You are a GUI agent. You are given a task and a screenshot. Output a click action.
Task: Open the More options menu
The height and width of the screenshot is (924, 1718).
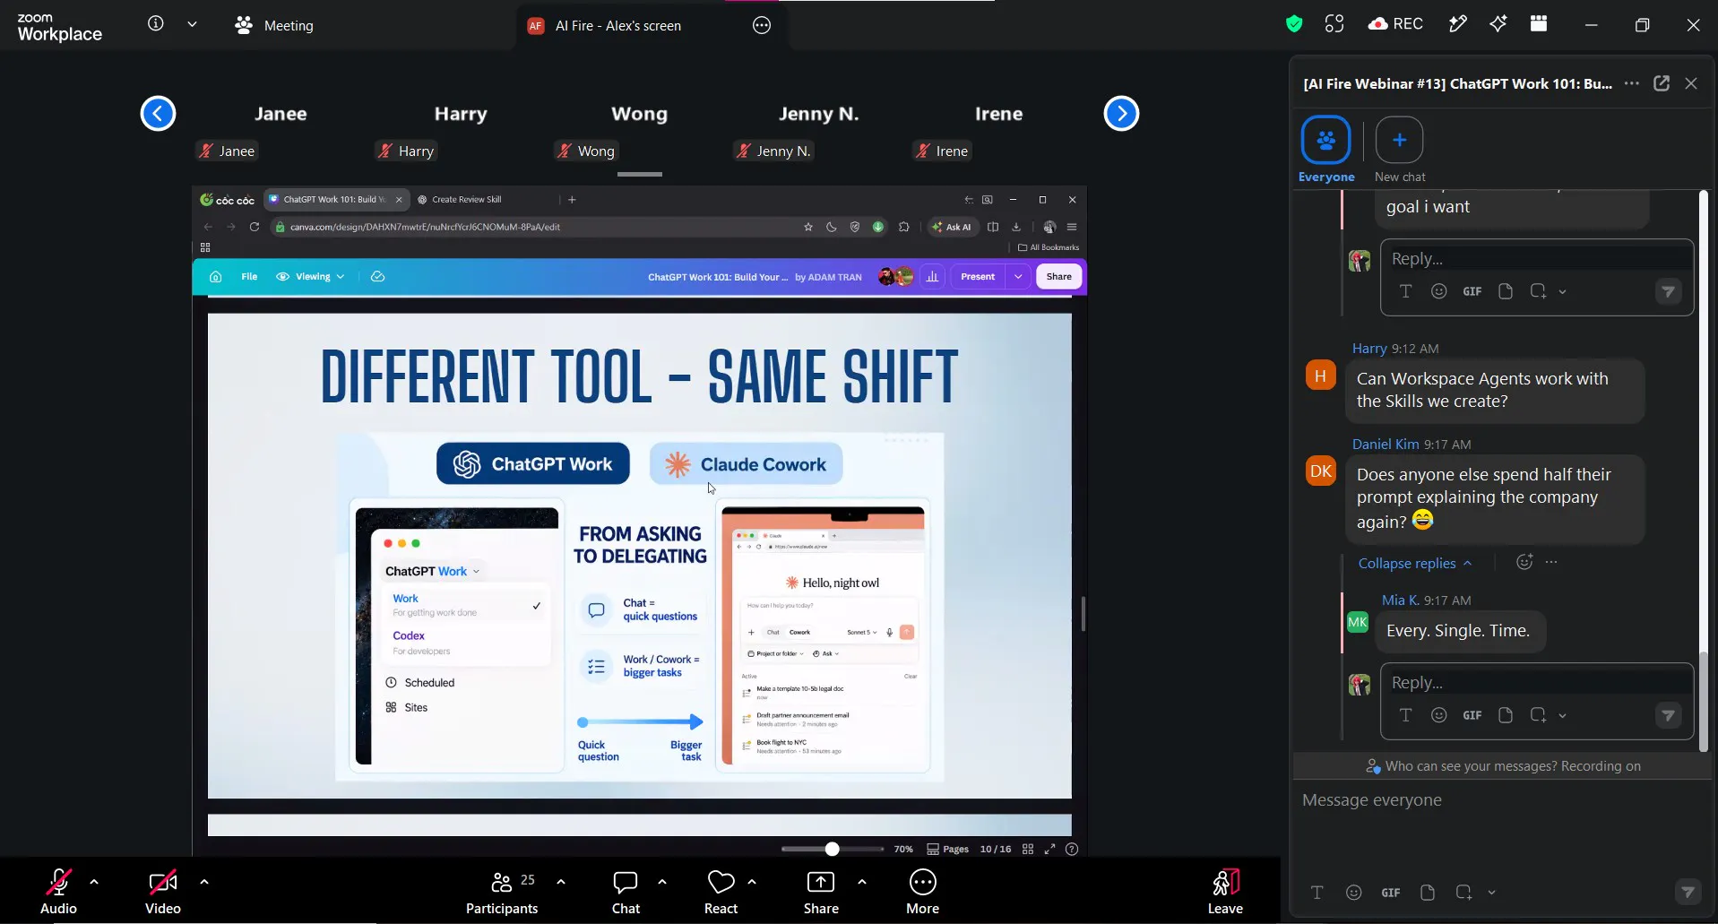click(x=922, y=891)
